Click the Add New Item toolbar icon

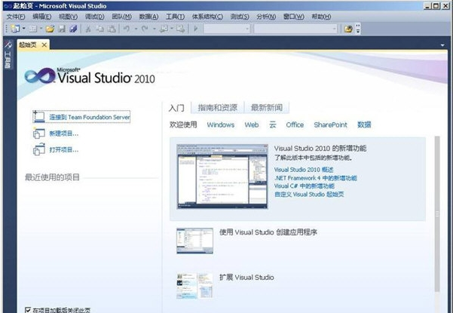33,29
